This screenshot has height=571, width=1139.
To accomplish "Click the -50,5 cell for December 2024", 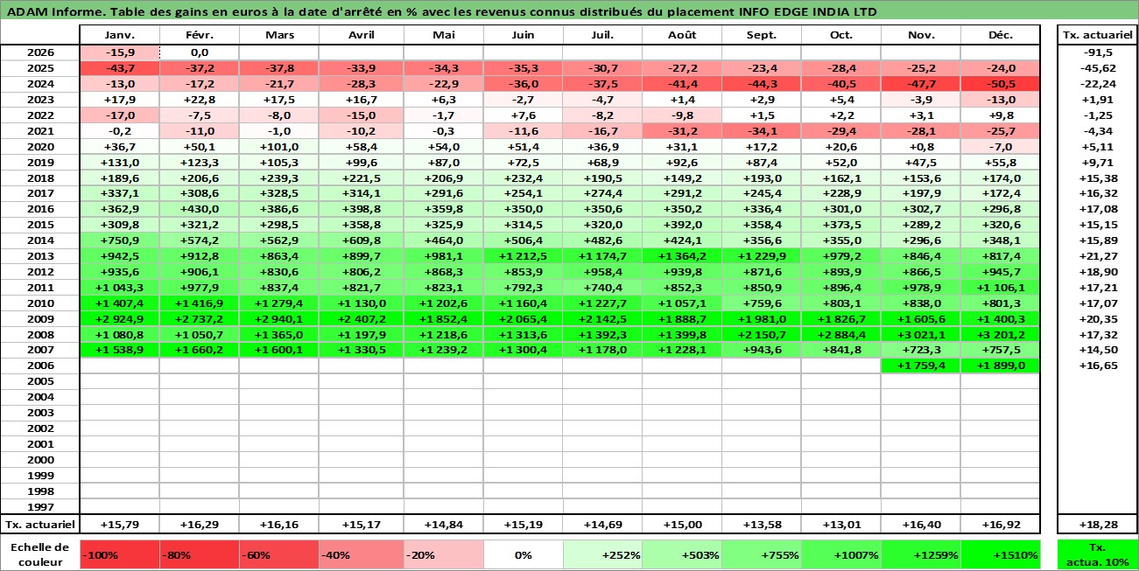I will tap(1001, 84).
